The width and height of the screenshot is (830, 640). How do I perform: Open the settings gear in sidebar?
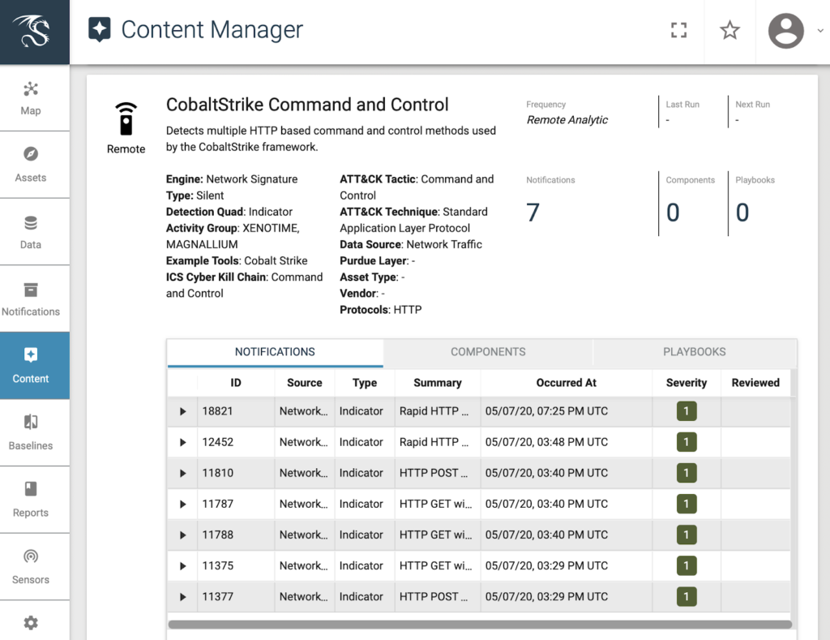point(31,622)
